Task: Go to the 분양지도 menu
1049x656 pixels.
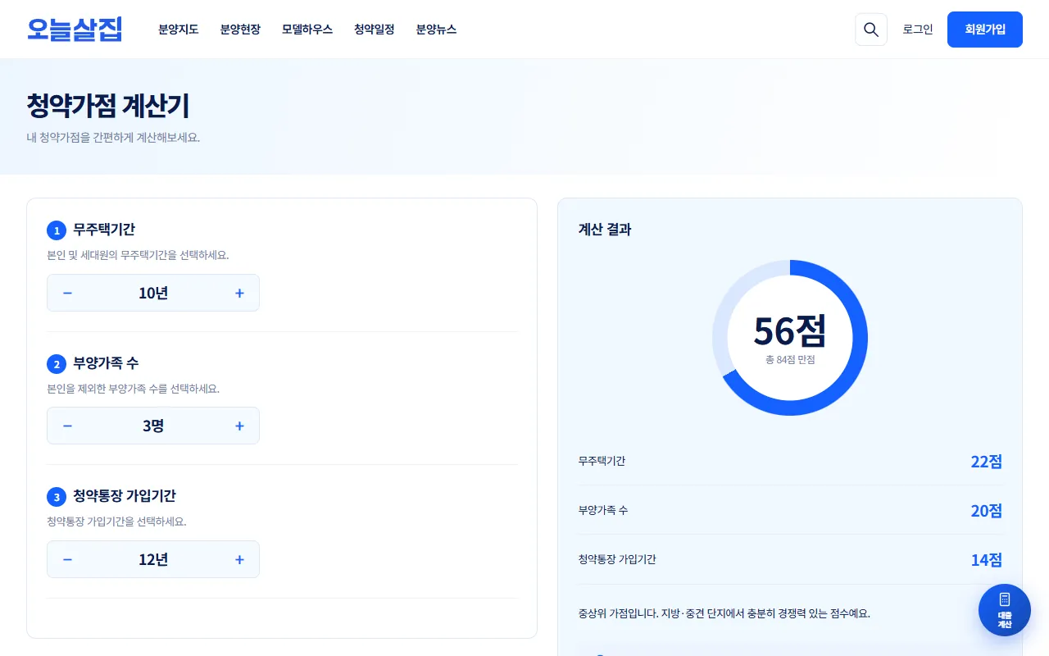Action: 179,30
